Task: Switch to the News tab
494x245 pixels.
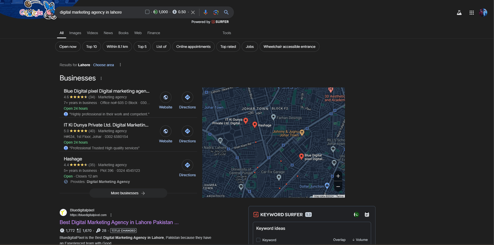Action: point(108,33)
